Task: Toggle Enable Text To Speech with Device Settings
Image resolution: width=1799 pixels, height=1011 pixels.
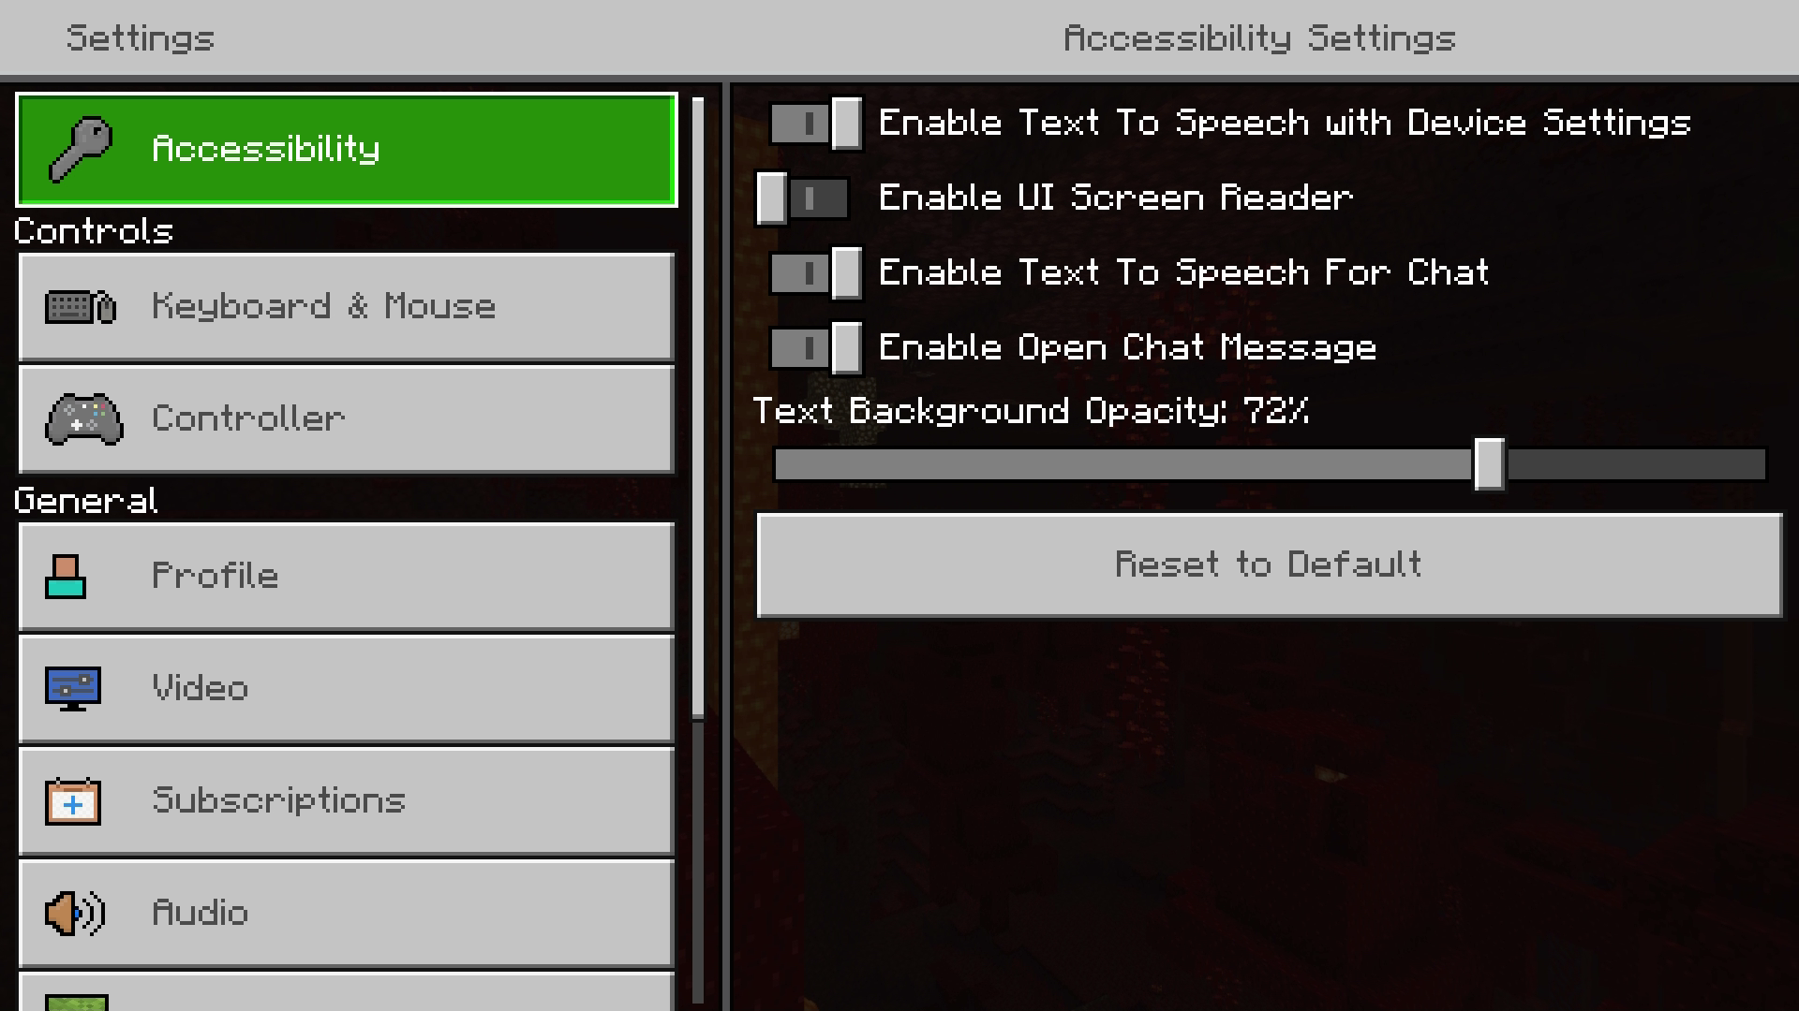Action: (810, 123)
